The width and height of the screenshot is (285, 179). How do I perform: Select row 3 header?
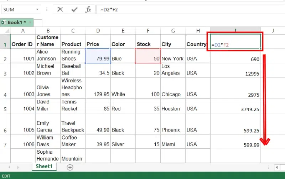click(5, 70)
